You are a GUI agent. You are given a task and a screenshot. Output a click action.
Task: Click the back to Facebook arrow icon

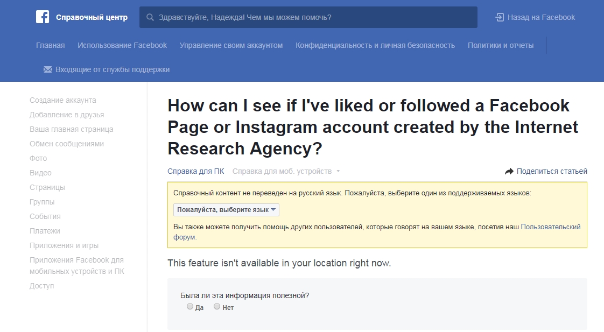click(499, 17)
